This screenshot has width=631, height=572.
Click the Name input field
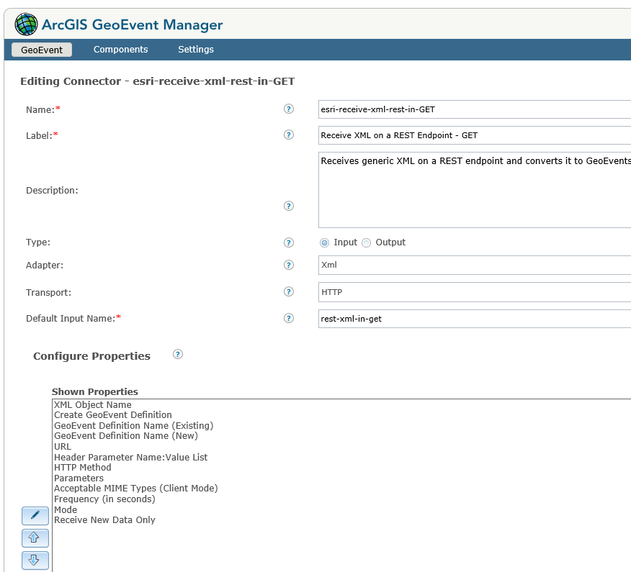475,109
